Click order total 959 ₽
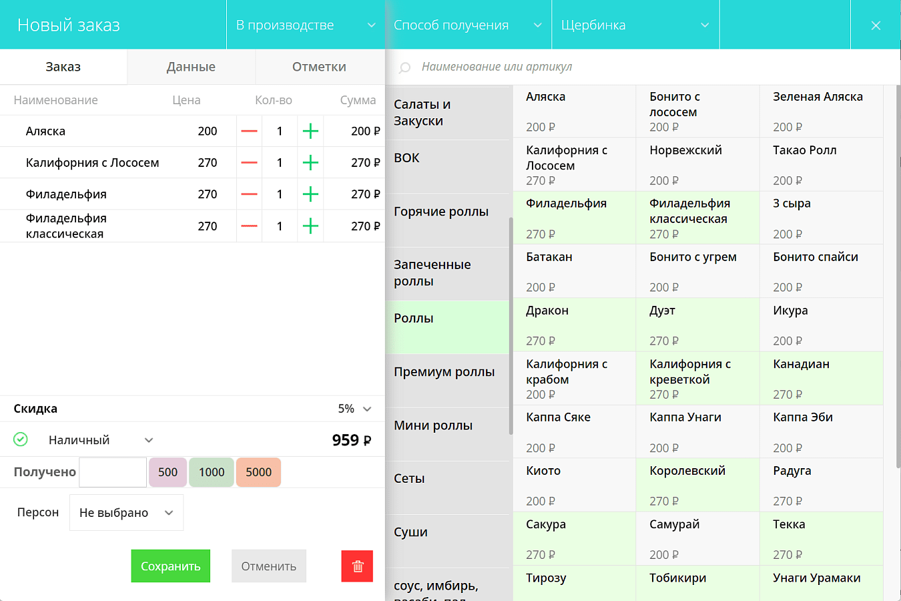Screen dimensions: 901x601 352,440
